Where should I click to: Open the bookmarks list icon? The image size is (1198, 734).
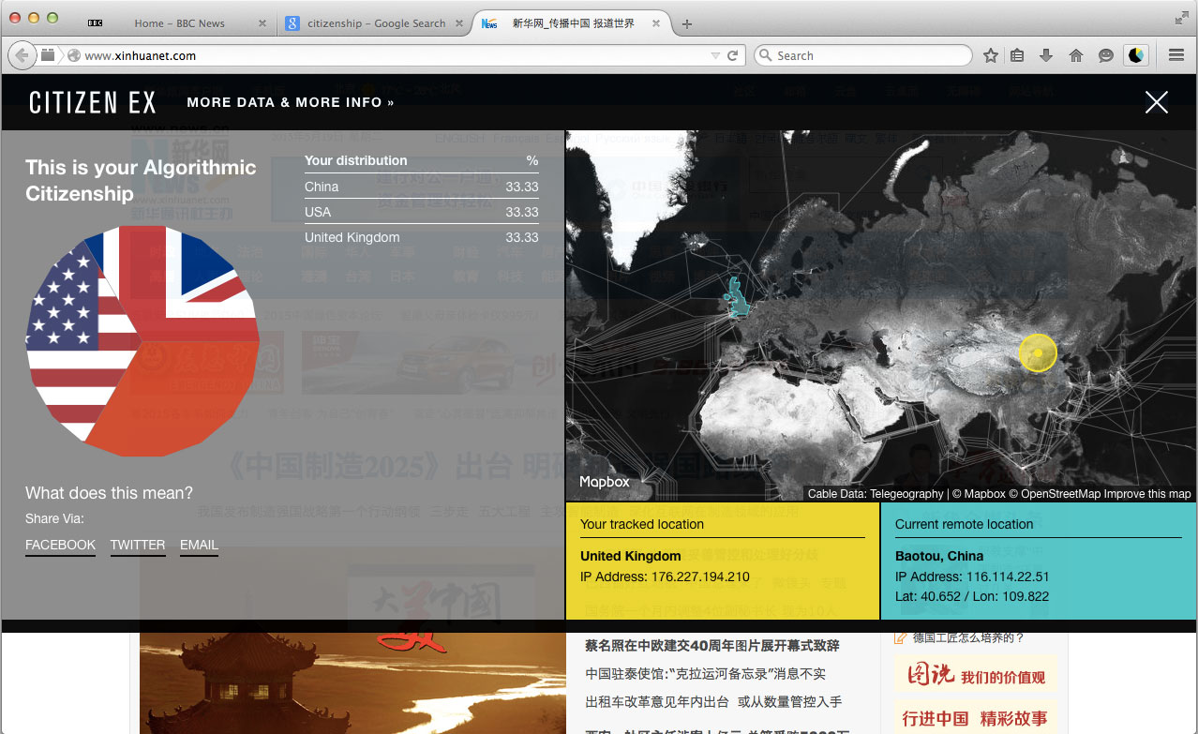[1017, 55]
